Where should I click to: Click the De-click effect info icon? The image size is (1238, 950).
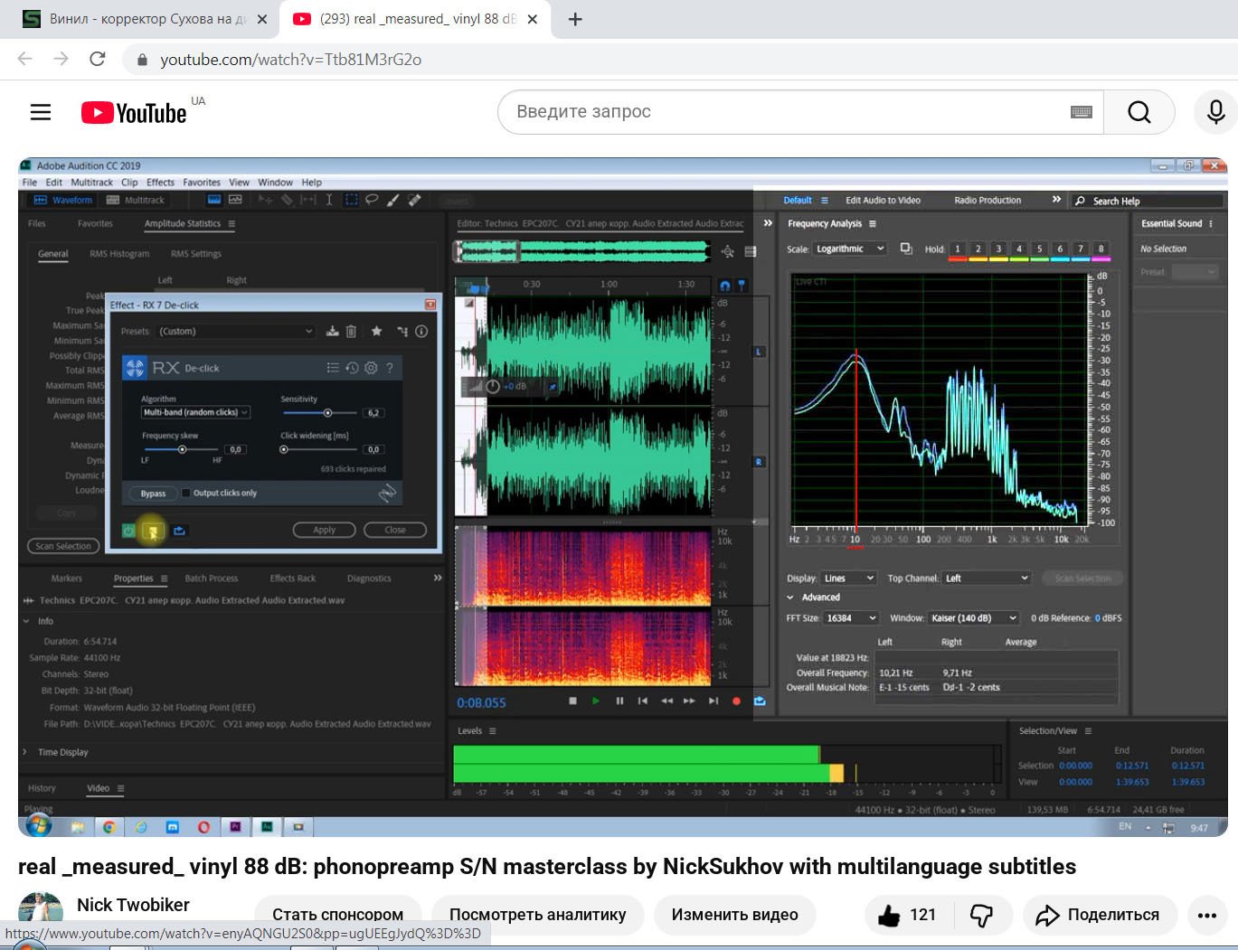point(421,332)
